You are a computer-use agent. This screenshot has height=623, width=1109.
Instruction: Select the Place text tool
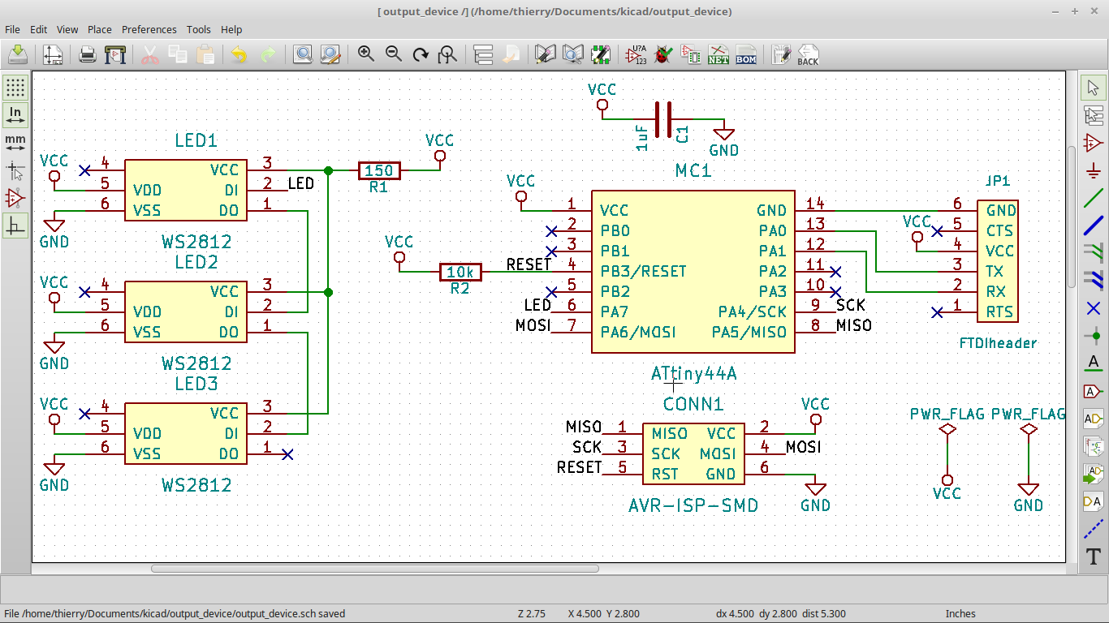1094,556
